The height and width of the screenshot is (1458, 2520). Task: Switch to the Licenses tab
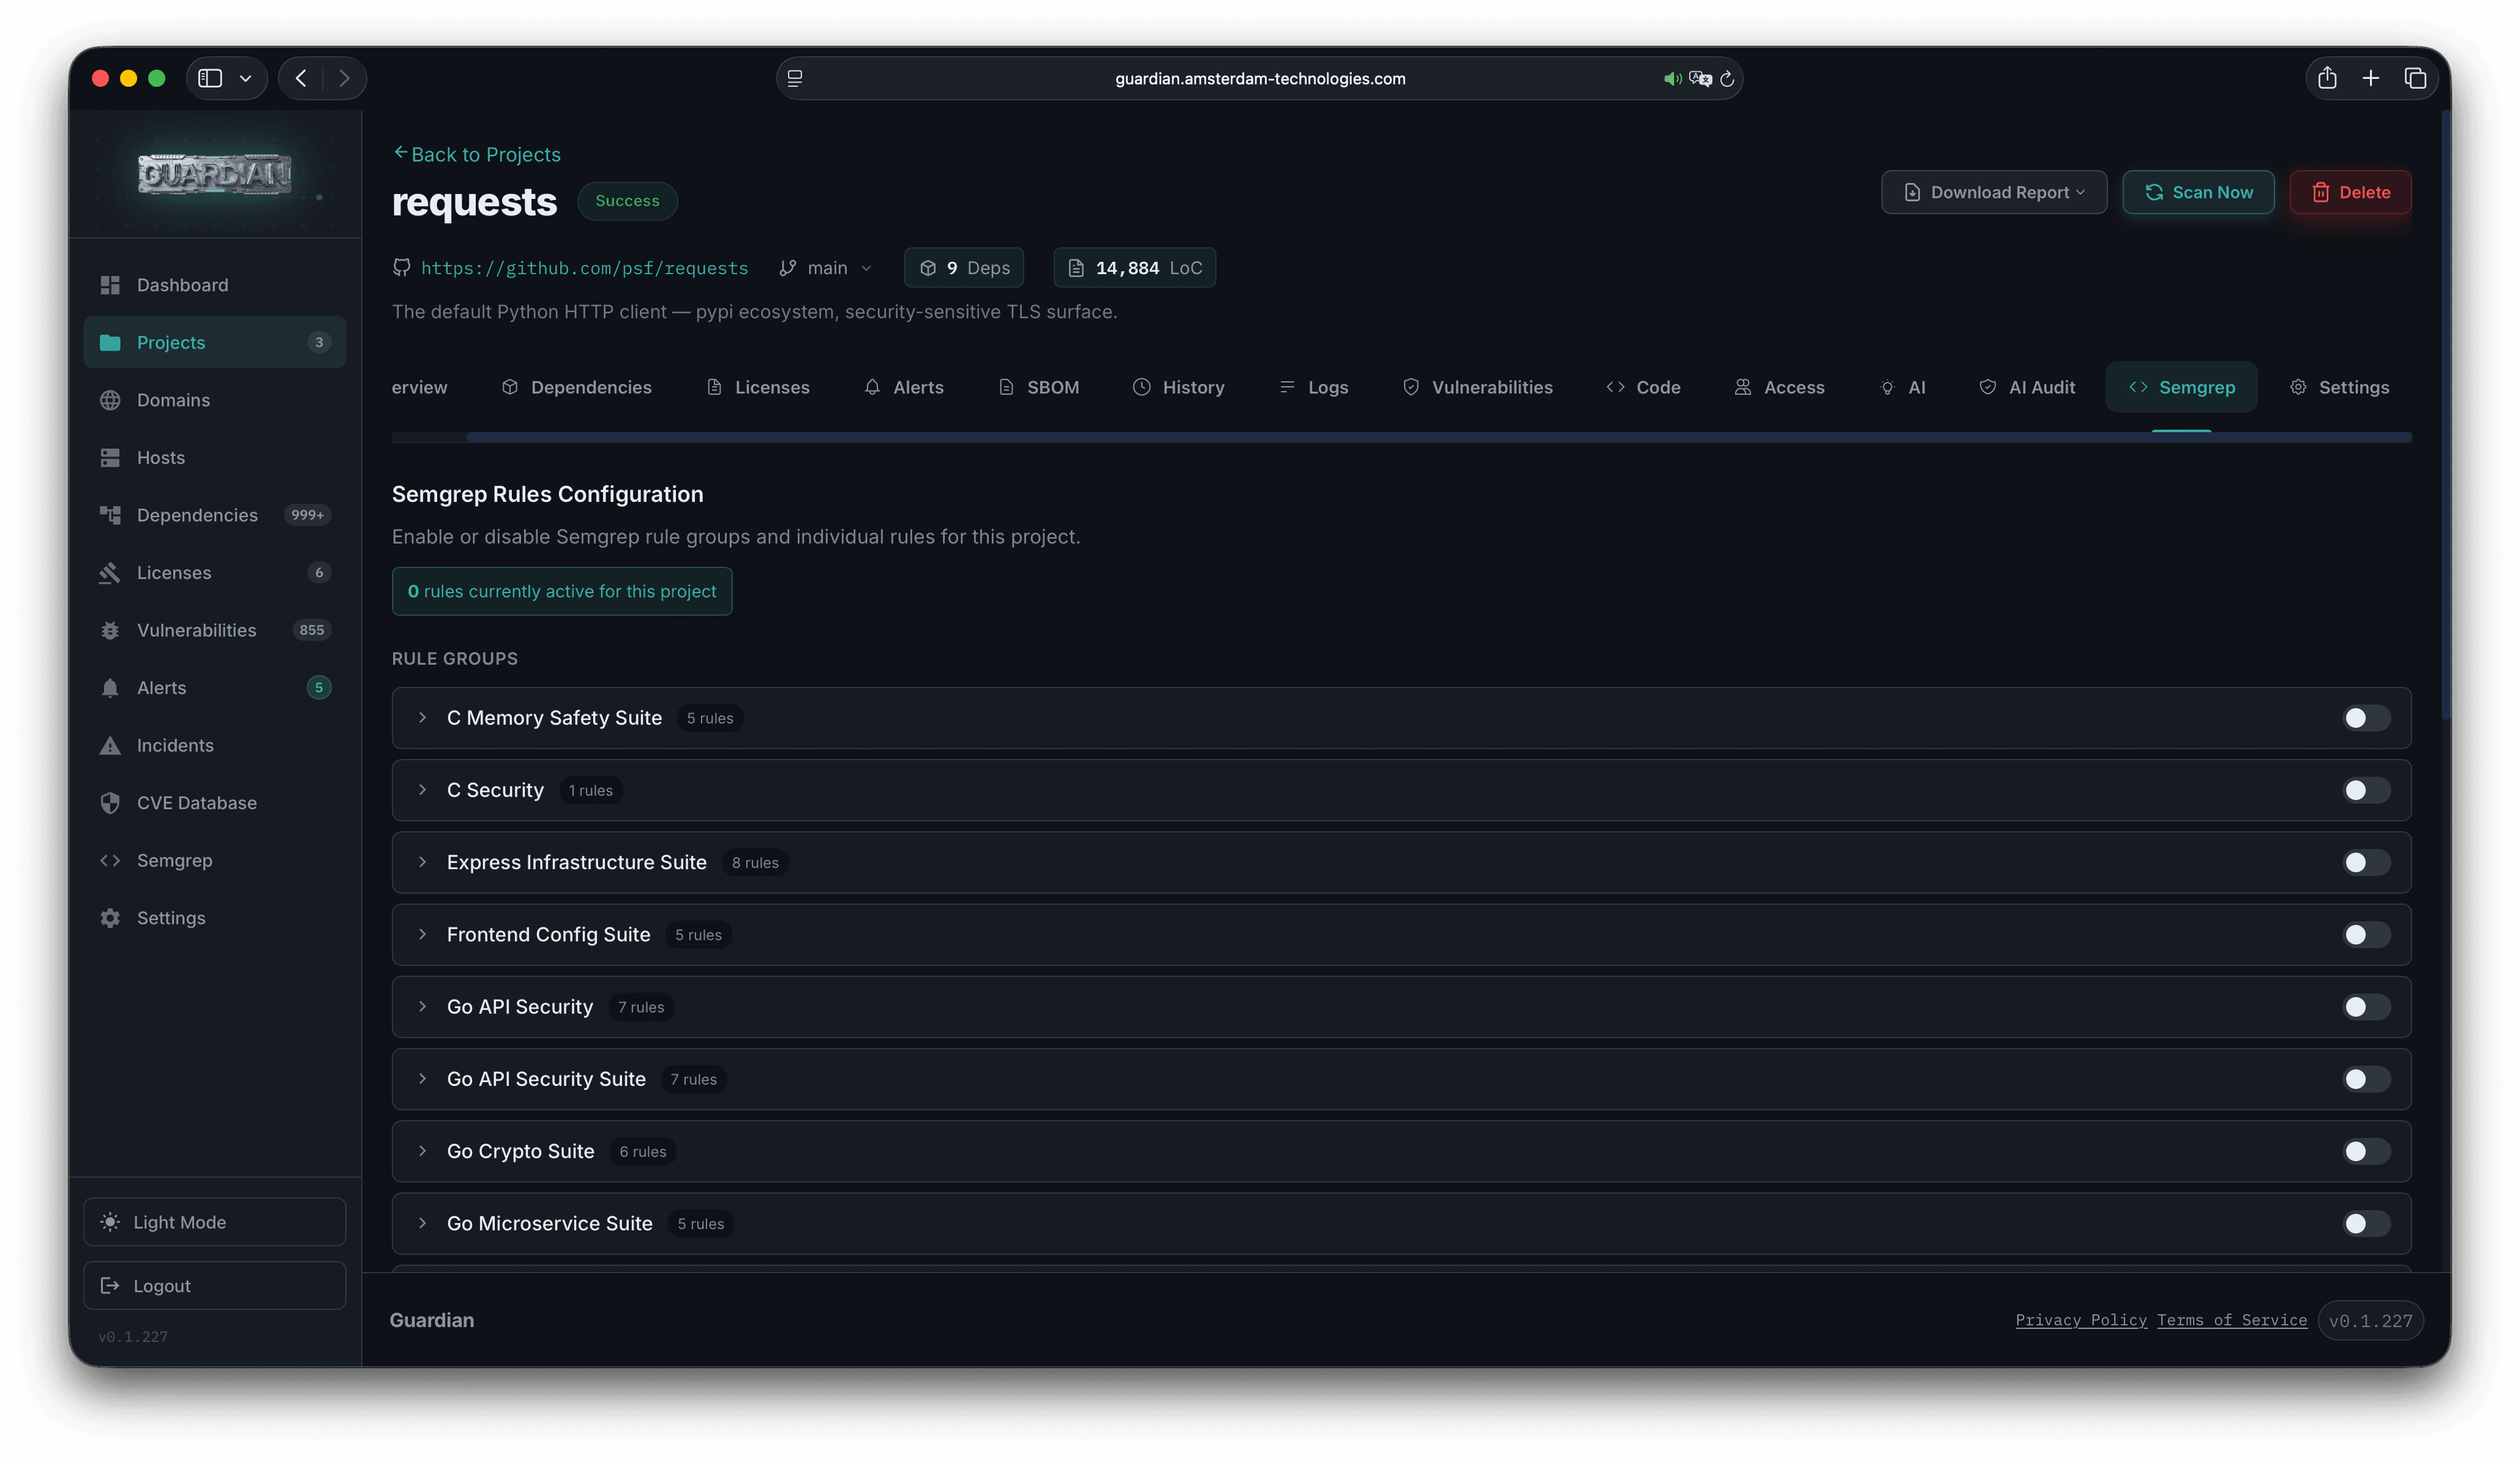pos(758,387)
